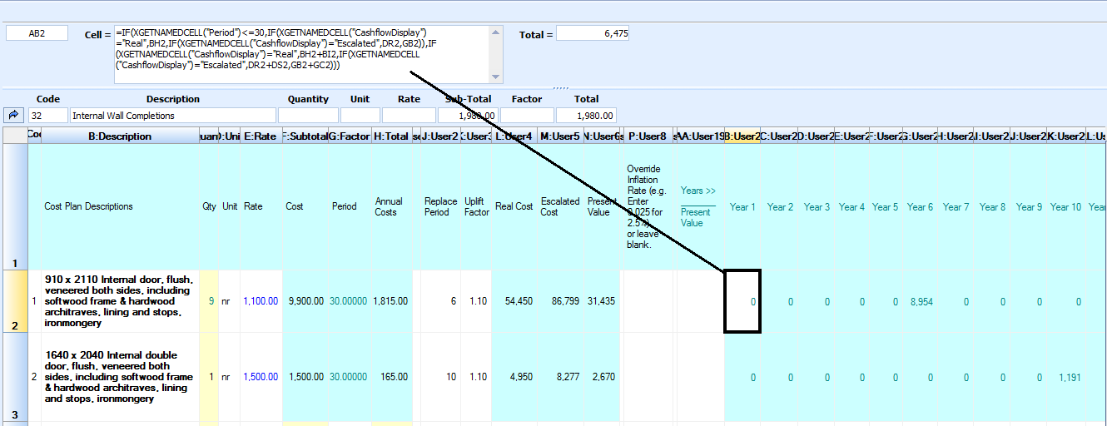Click the Year 5 header cell
This screenshot has height=426, width=1107.
pos(885,207)
